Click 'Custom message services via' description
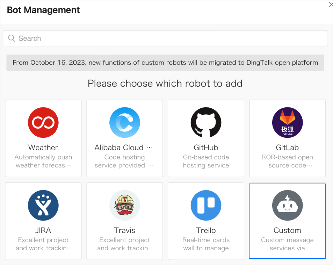The height and width of the screenshot is (265, 333). click(287, 244)
